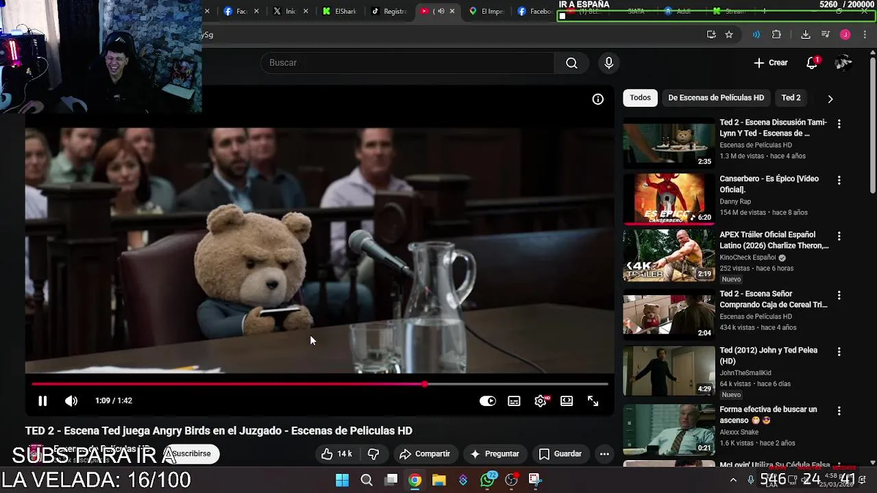Open Ted 2 Señor Comprando Cereal title
Viewport: 877px width, 493px height.
point(774,299)
